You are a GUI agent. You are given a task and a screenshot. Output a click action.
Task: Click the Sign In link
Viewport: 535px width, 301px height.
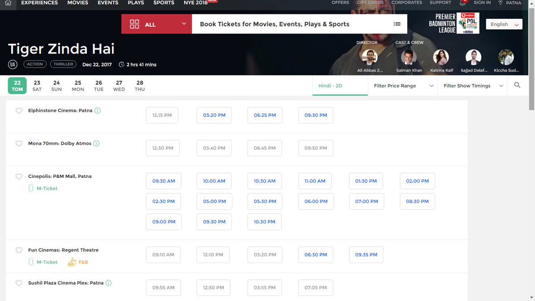point(482,3)
